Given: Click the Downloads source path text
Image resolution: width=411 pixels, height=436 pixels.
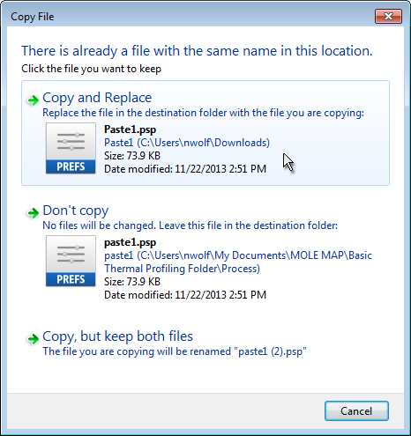Looking at the screenshot, I should (187, 143).
